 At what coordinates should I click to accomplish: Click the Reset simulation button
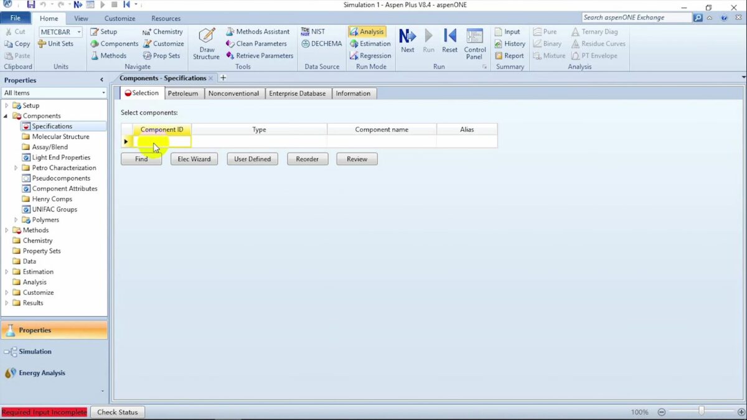point(449,41)
